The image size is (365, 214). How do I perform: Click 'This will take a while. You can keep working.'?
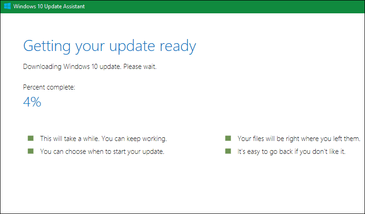pyautogui.click(x=104, y=139)
